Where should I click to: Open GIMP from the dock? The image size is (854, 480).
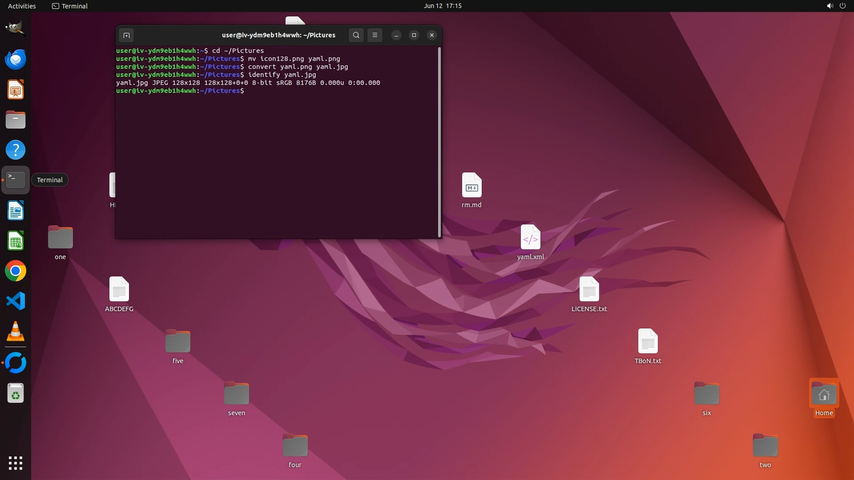(x=15, y=29)
